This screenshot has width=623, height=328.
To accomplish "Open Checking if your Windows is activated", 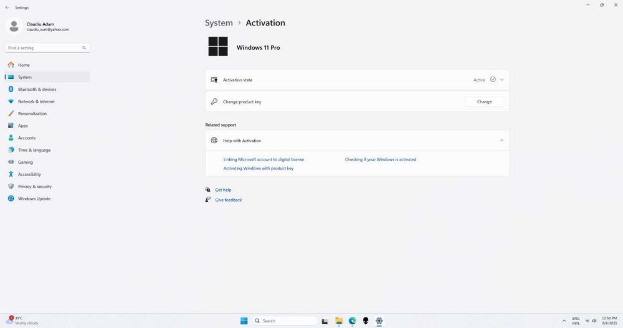I will tap(381, 159).
